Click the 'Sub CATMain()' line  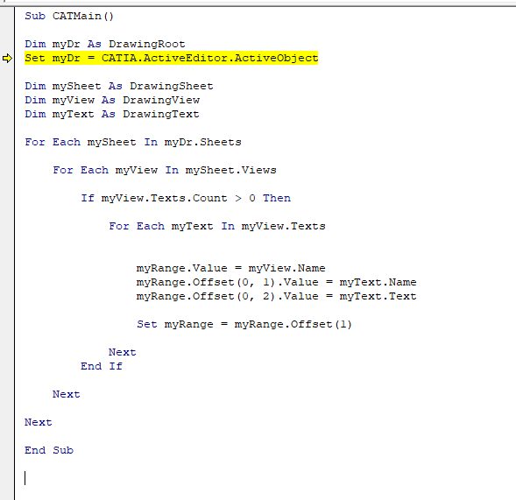(69, 16)
